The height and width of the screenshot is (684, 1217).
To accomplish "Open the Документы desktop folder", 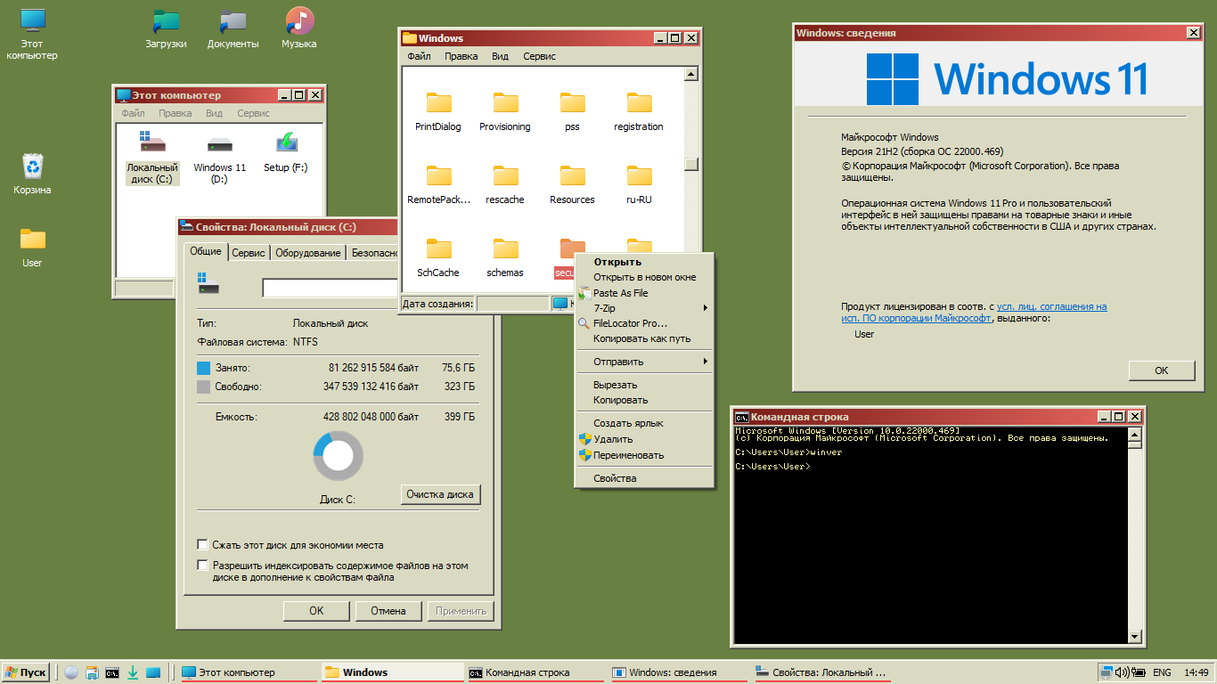I will pos(233,29).
